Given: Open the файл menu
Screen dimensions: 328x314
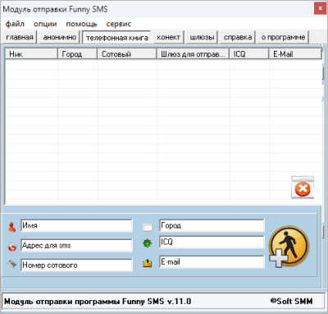Looking at the screenshot, I should click(x=15, y=24).
